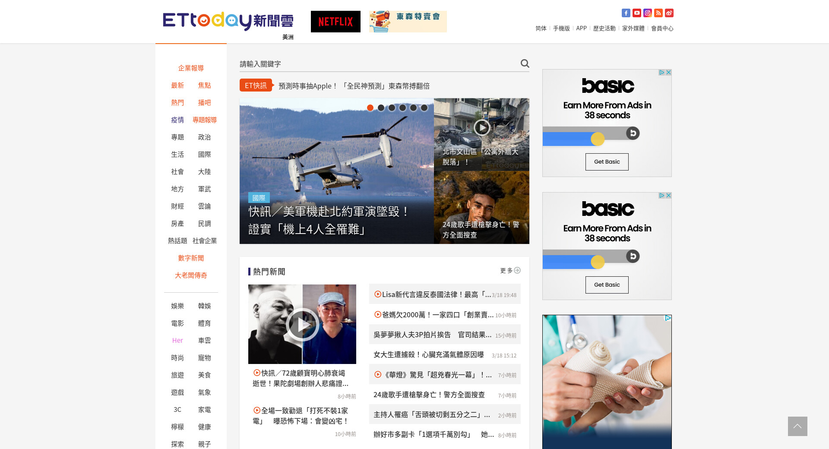Click Get Basic in second ad
This screenshot has width=829, height=449.
click(607, 285)
